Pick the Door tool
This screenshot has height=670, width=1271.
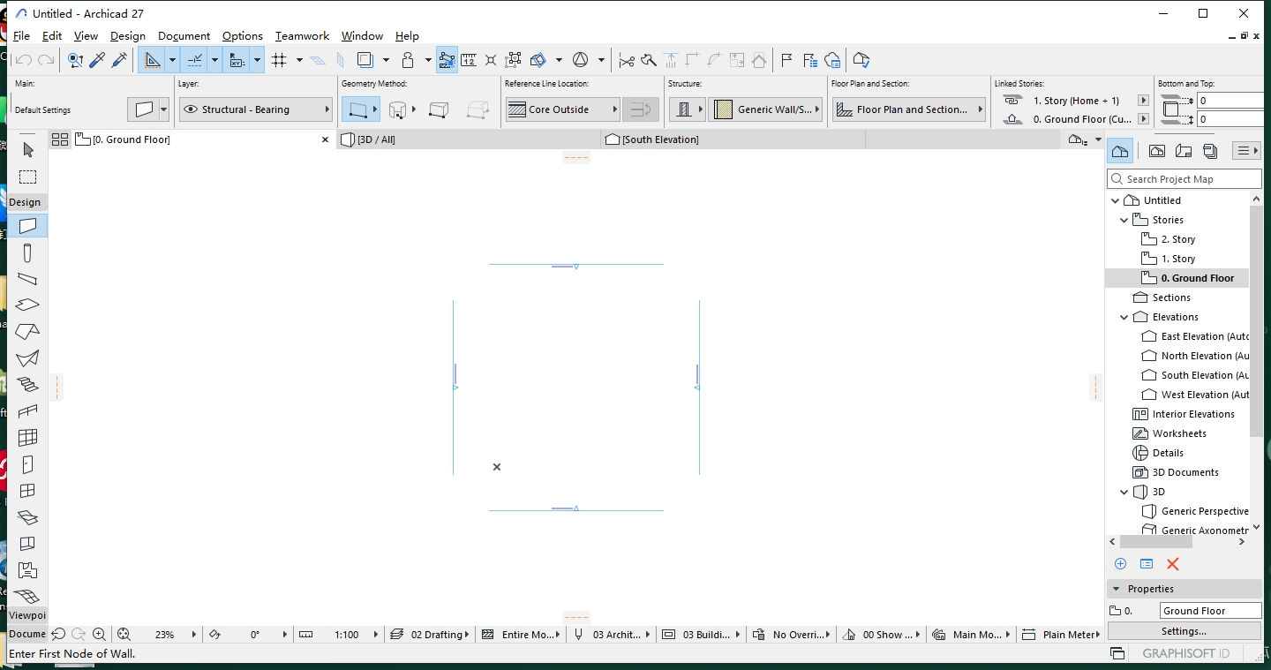[27, 463]
